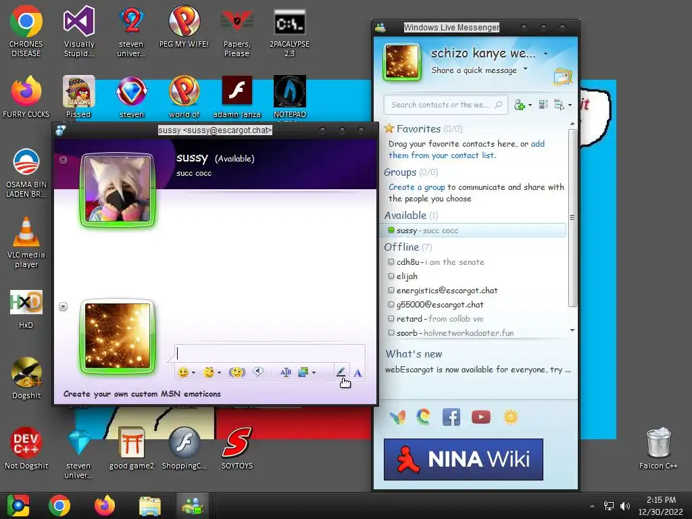Select the 2PACALYPSE 2.3 desktop icon
The width and height of the screenshot is (692, 519).
[x=289, y=32]
